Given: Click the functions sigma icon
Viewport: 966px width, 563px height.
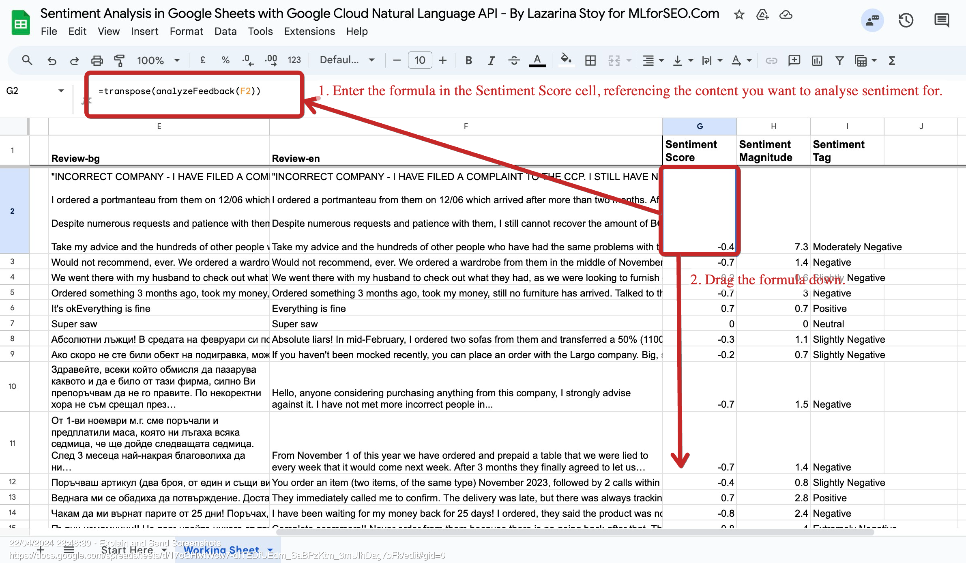Looking at the screenshot, I should pyautogui.click(x=892, y=60).
